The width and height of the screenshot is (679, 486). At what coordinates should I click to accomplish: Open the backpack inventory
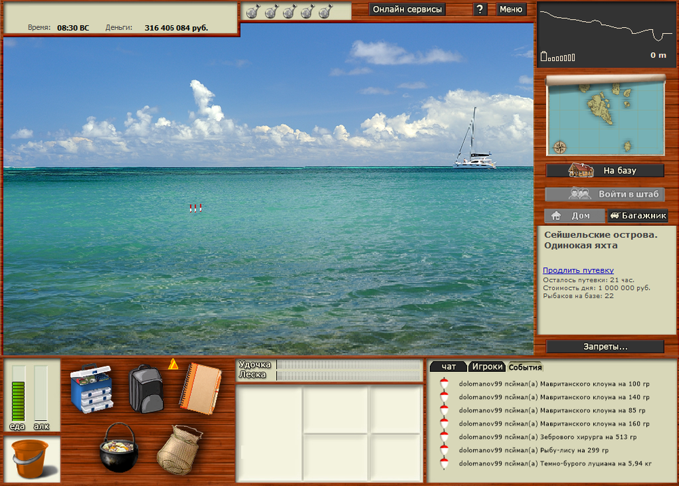[x=146, y=389]
